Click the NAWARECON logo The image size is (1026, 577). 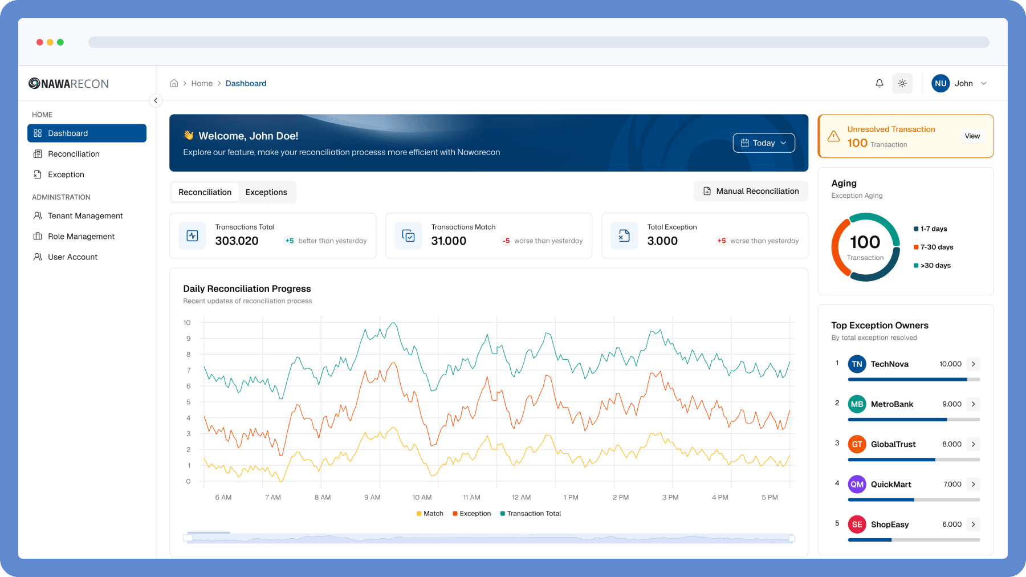coord(68,84)
